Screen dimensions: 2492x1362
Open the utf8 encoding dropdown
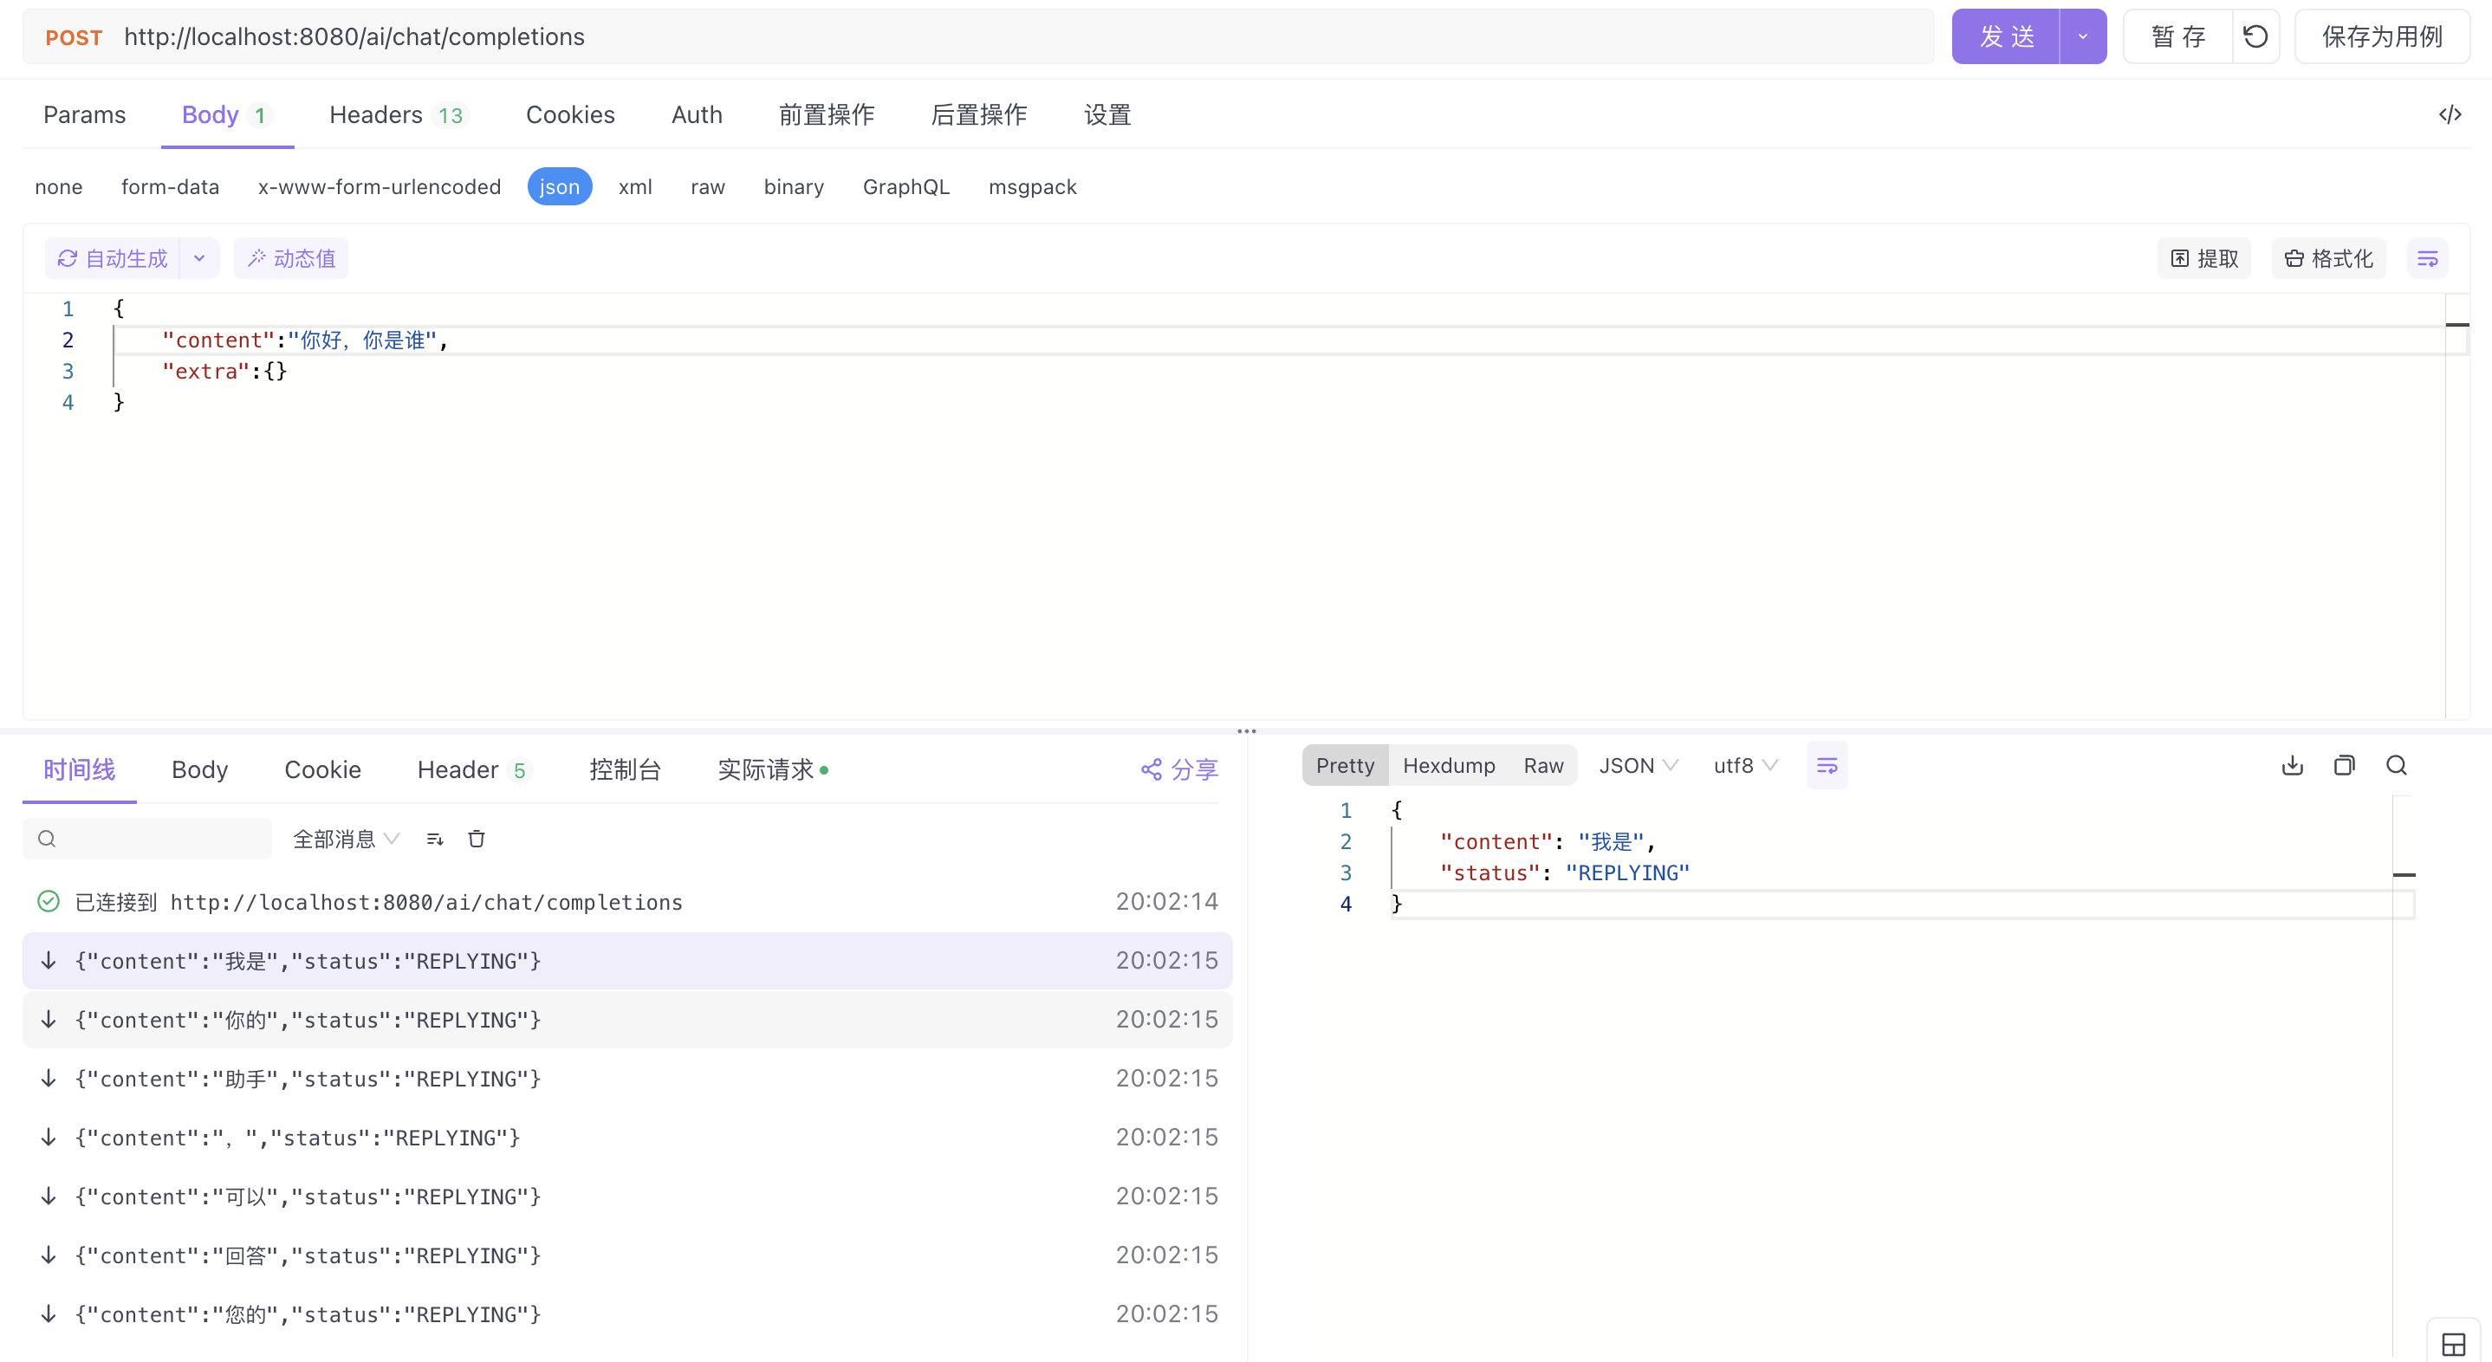click(1742, 765)
